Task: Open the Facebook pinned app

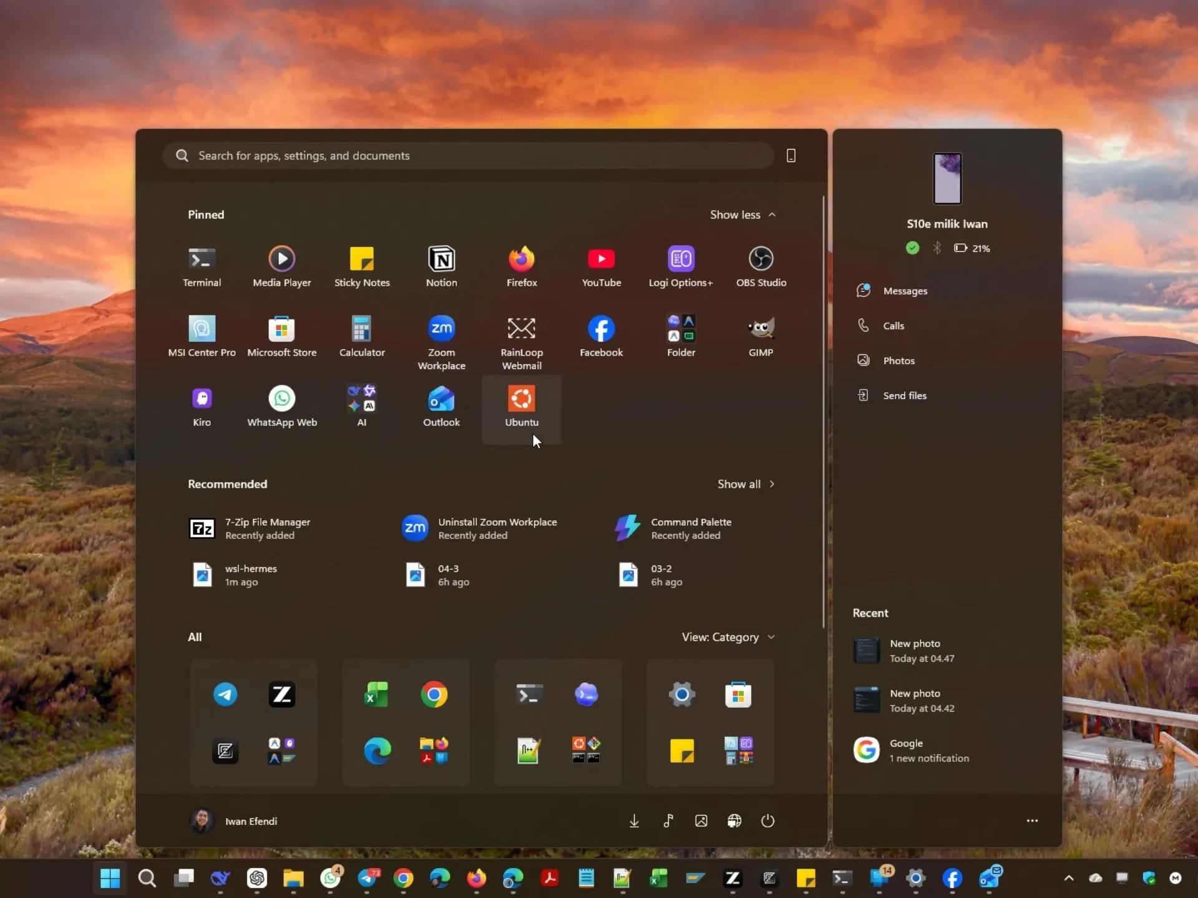Action: [x=601, y=337]
